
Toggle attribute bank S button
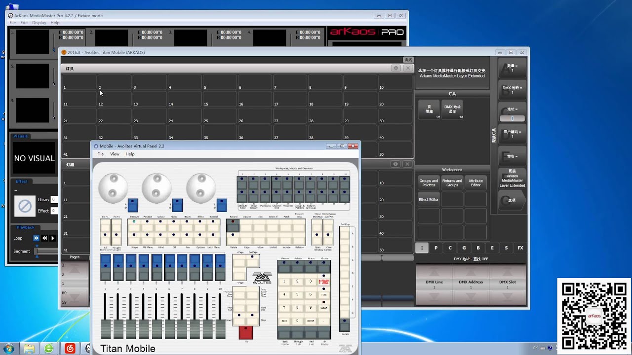click(506, 248)
